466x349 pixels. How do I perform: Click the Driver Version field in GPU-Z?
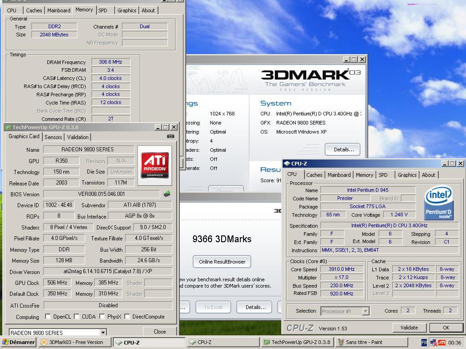coord(107,271)
